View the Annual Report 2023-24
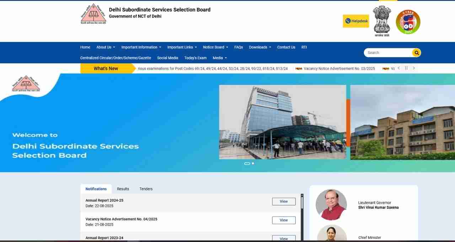This screenshot has width=455, height=242. click(284, 238)
